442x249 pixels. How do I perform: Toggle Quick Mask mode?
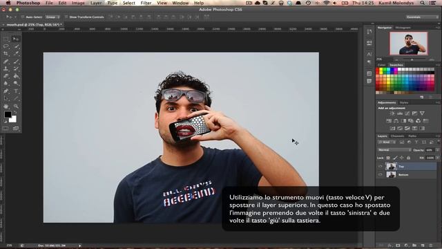click(x=6, y=129)
